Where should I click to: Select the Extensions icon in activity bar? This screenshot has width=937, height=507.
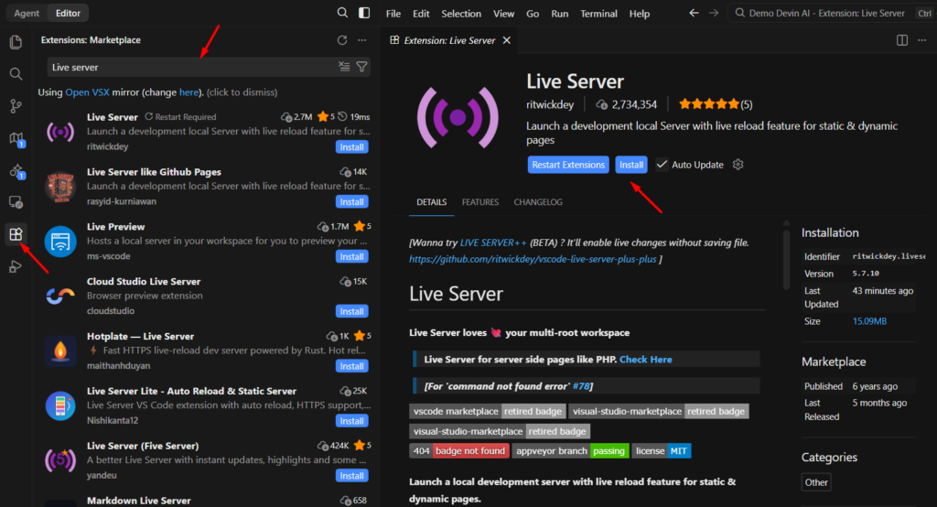tap(16, 233)
